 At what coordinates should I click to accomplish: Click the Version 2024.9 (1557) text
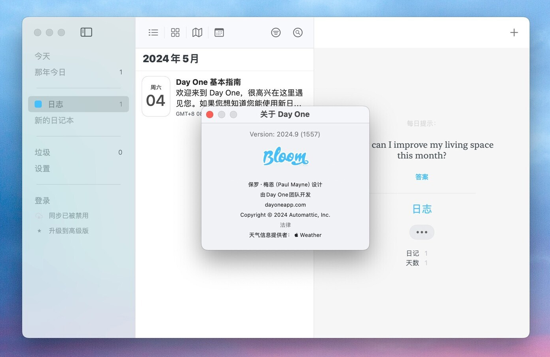[285, 134]
